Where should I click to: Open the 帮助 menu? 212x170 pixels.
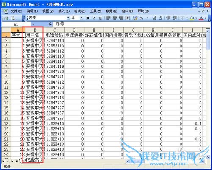click(143, 11)
